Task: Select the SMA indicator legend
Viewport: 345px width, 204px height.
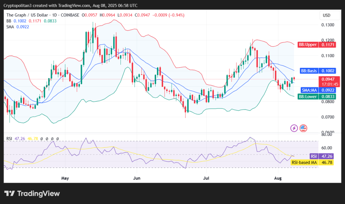Action: 10,27
